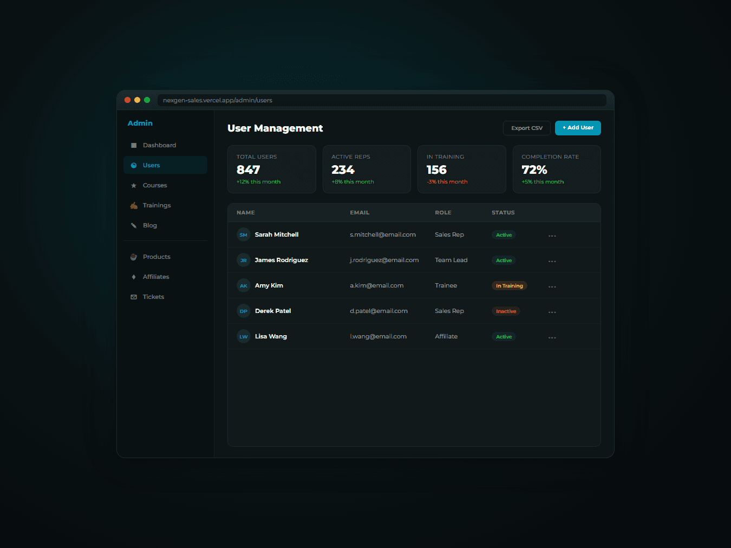The image size is (731, 548).
Task: Switch to the Users menu item
Action: (152, 165)
